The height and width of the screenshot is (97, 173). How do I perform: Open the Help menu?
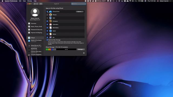35,1
